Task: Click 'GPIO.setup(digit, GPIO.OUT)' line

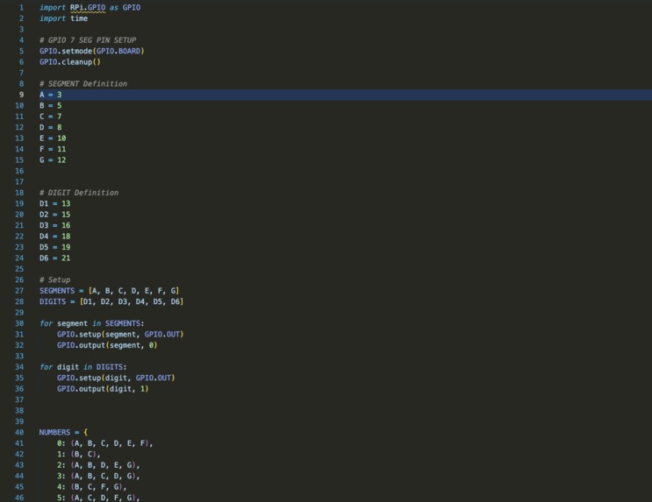Action: (116, 378)
